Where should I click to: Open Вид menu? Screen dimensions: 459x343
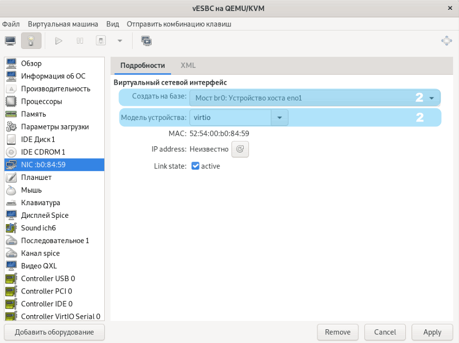click(113, 24)
